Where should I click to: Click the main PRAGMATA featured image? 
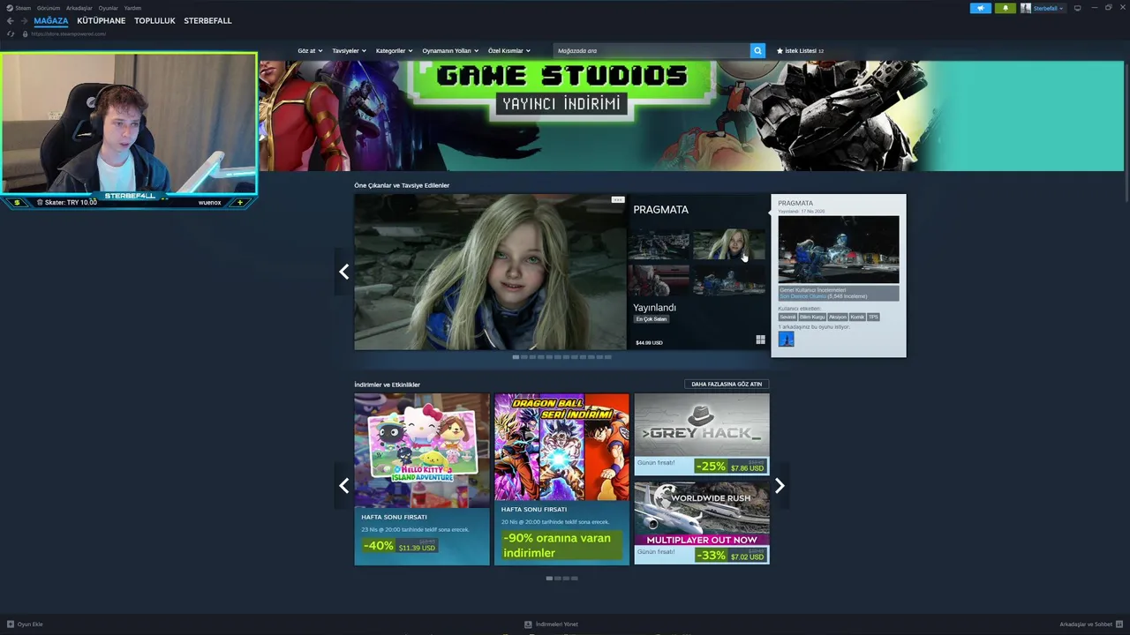coord(490,273)
